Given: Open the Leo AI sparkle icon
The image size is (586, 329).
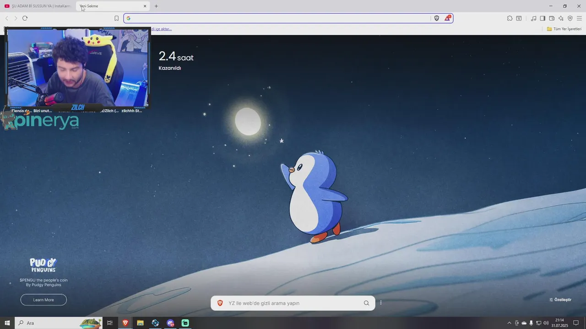Looking at the screenshot, I should pyautogui.click(x=561, y=18).
